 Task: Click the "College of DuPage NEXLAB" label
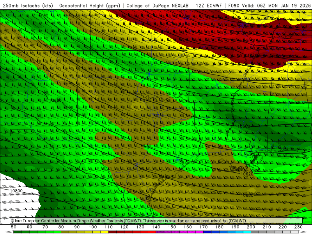click(157, 5)
